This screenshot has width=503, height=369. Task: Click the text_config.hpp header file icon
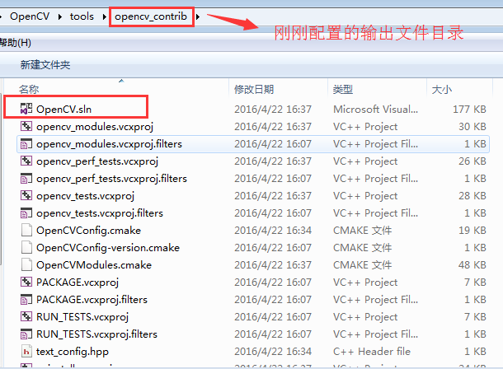point(26,351)
